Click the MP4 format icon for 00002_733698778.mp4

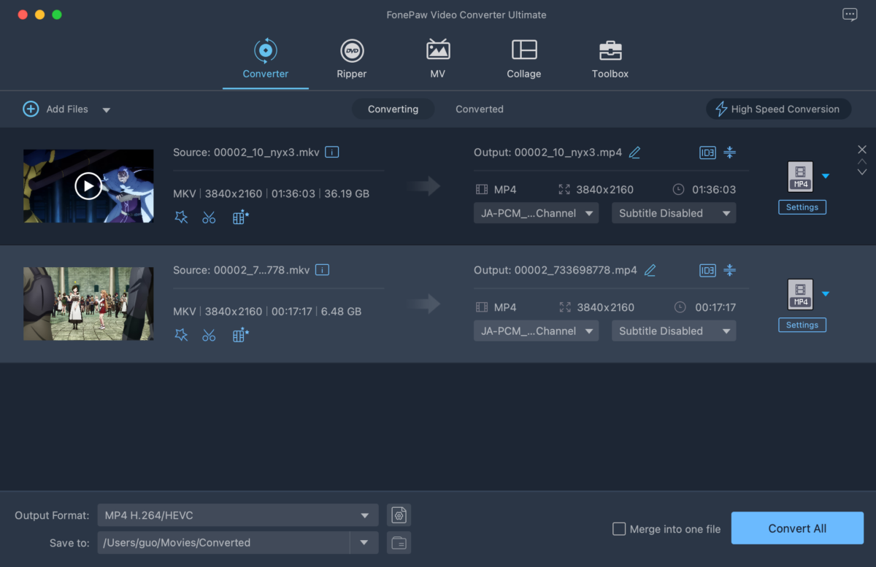coord(801,293)
